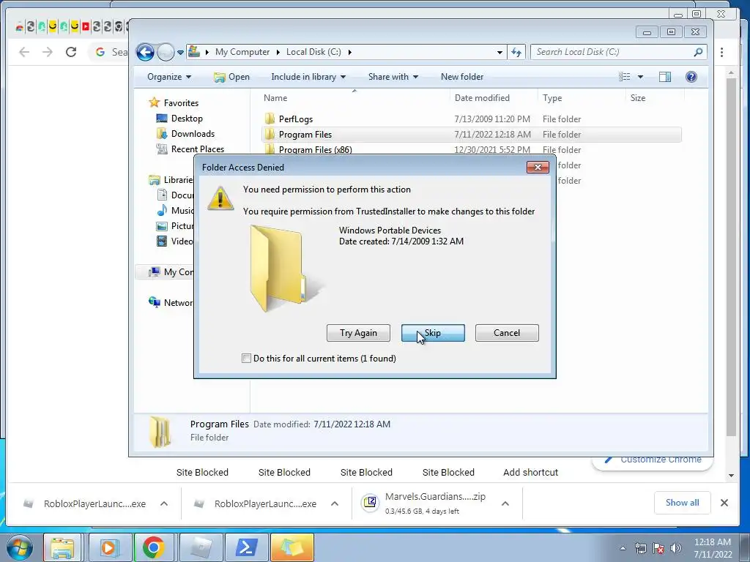Click Customize Chrome button
This screenshot has width=750, height=562.
[653, 460]
